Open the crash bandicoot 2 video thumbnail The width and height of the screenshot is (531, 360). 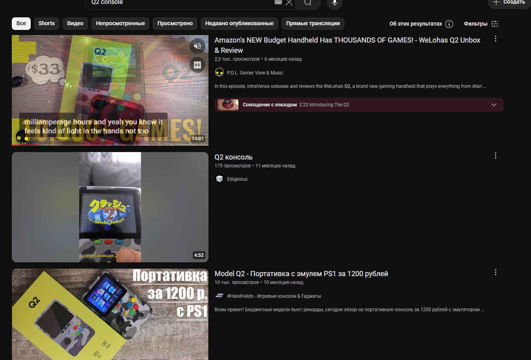tap(110, 207)
